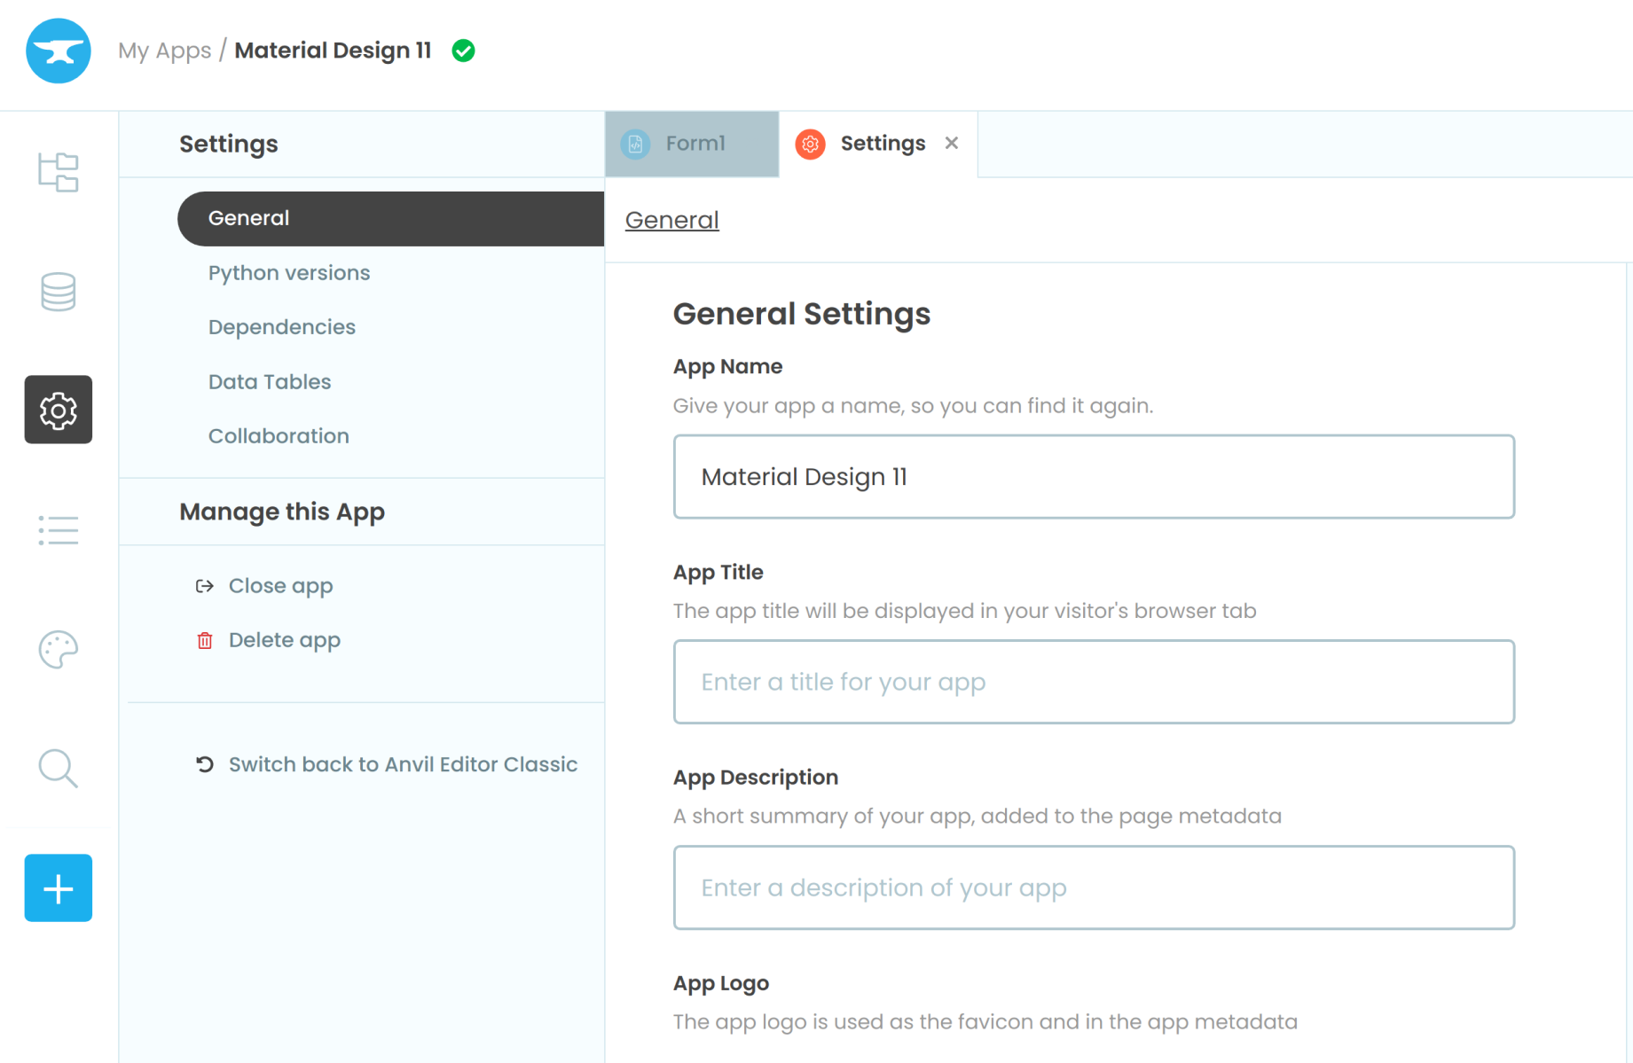Open the Theme palette icon
Screen dimensions: 1633x1063
pos(58,649)
